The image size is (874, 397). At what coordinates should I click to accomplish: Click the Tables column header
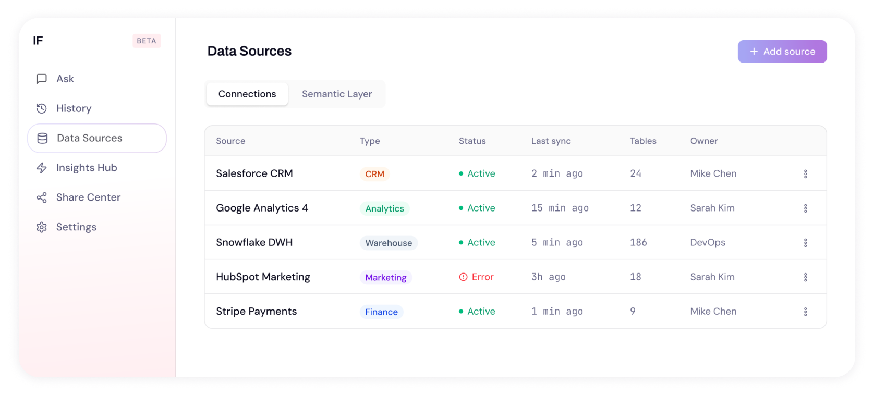643,141
